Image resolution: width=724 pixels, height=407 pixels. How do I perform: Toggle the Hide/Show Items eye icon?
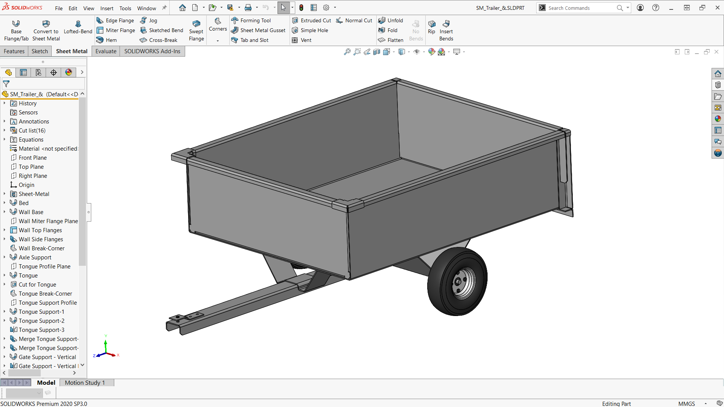tap(417, 52)
